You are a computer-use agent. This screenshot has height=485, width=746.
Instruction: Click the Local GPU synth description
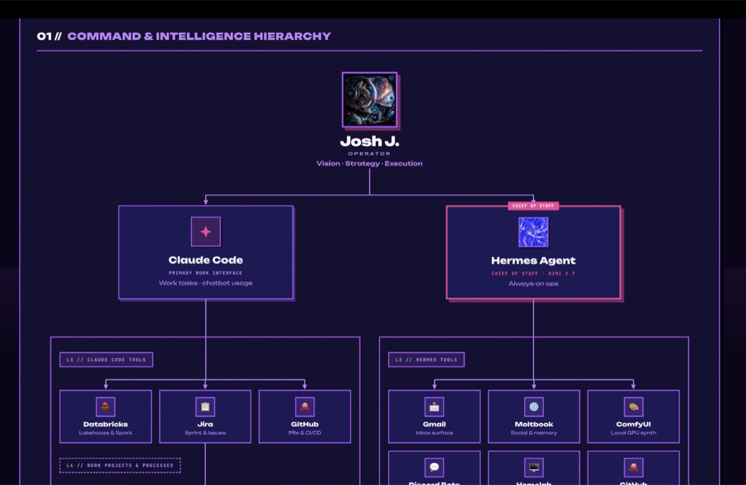point(634,433)
